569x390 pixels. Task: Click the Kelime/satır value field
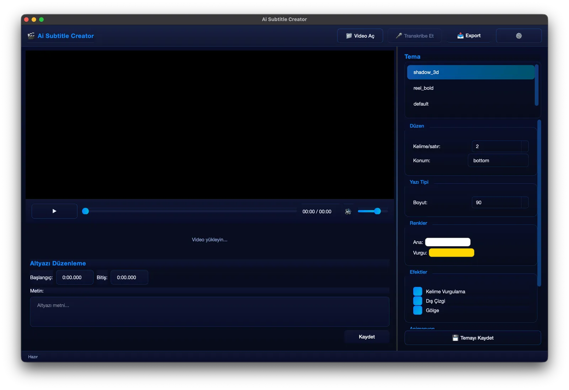[496, 146]
